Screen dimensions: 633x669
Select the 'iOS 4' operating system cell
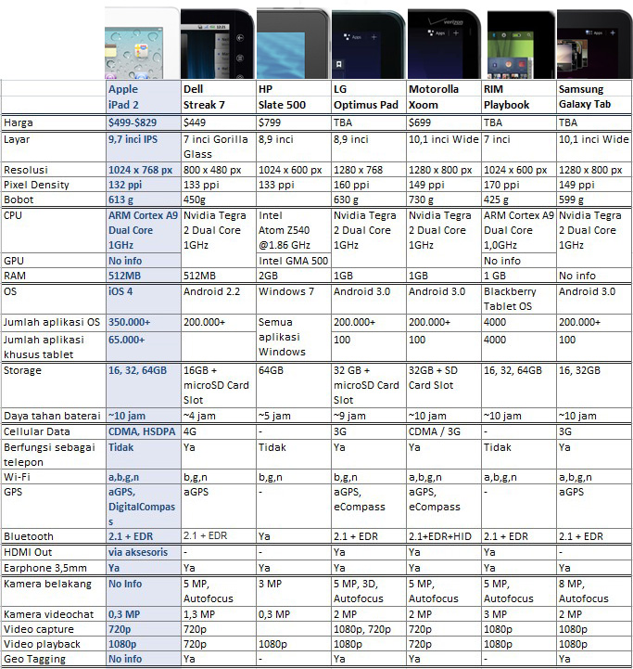144,299
